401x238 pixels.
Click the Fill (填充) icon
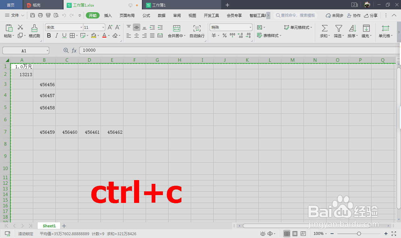pos(366,28)
